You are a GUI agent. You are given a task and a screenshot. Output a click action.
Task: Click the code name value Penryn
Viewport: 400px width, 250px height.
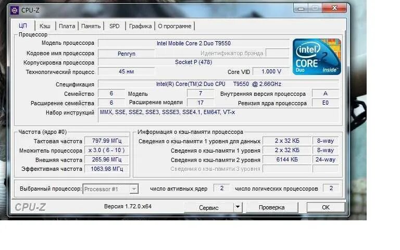(x=127, y=54)
